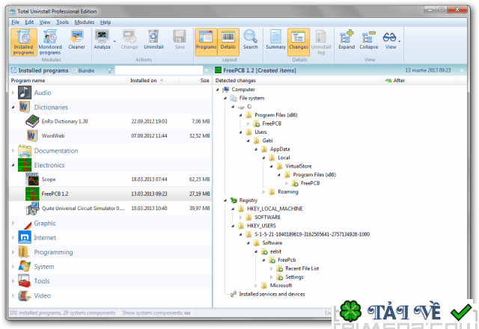Expand the Audio program group

[x=13, y=93]
